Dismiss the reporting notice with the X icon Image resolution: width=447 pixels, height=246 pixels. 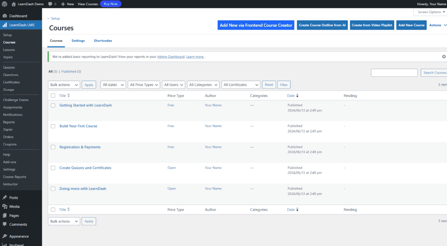[444, 57]
